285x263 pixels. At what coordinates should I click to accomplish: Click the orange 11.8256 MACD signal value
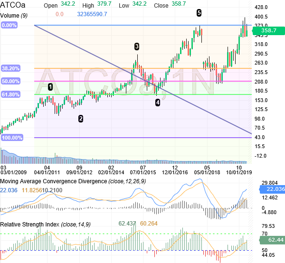pyautogui.click(x=32, y=190)
